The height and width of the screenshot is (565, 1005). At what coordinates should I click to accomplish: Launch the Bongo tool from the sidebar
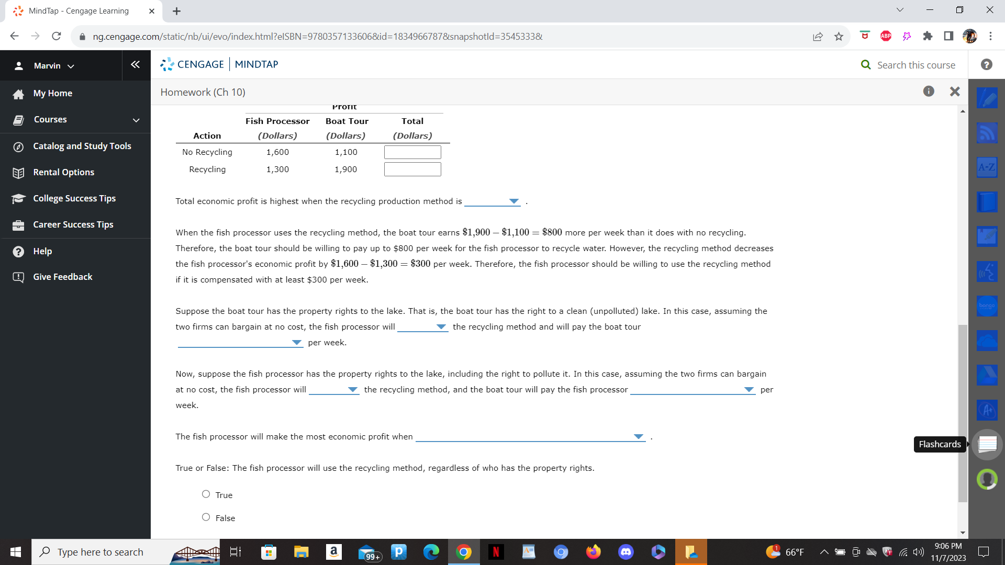tap(987, 306)
